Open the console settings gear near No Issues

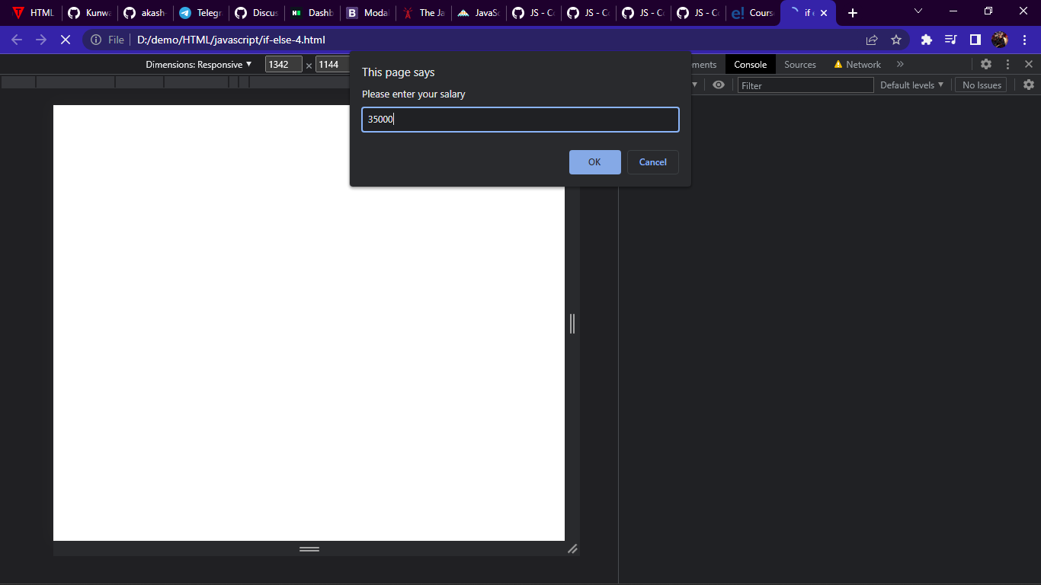[x=1029, y=85]
